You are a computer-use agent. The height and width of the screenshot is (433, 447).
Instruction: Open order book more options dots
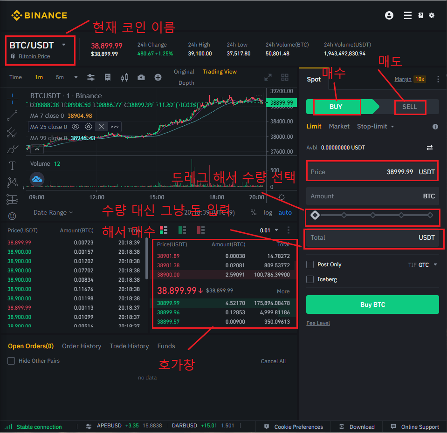tap(289, 230)
